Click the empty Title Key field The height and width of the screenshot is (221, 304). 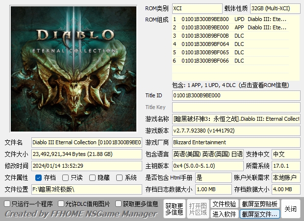tap(236, 107)
